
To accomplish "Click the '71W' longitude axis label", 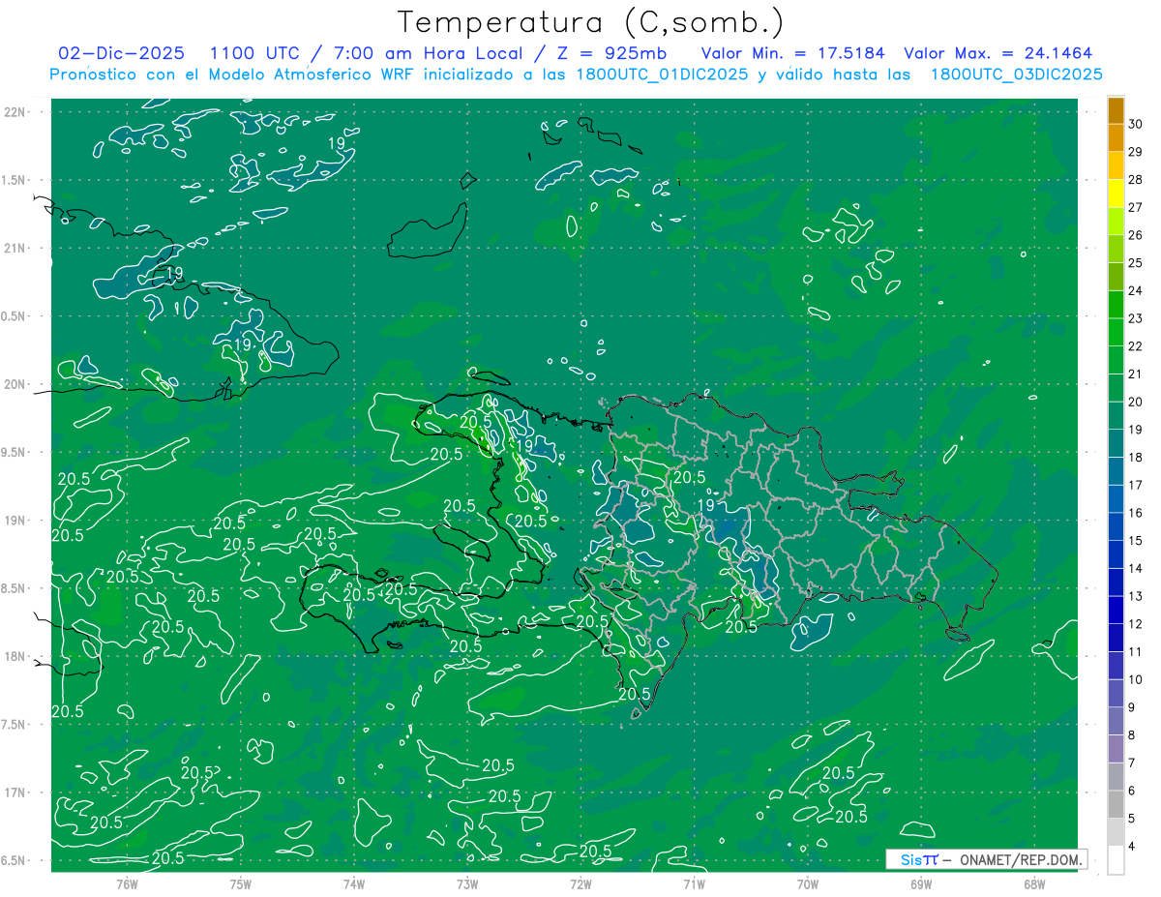I will point(694,883).
